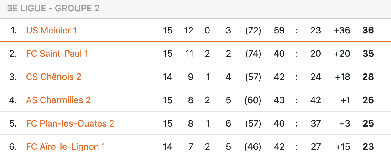The width and height of the screenshot is (391, 156).
Task: Click CS Chênois's 28 points total
Action: pos(368,77)
